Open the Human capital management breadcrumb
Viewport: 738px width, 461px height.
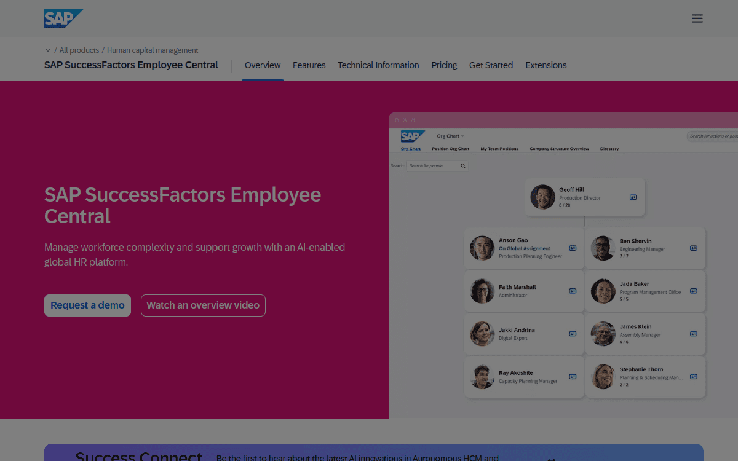pyautogui.click(x=153, y=50)
